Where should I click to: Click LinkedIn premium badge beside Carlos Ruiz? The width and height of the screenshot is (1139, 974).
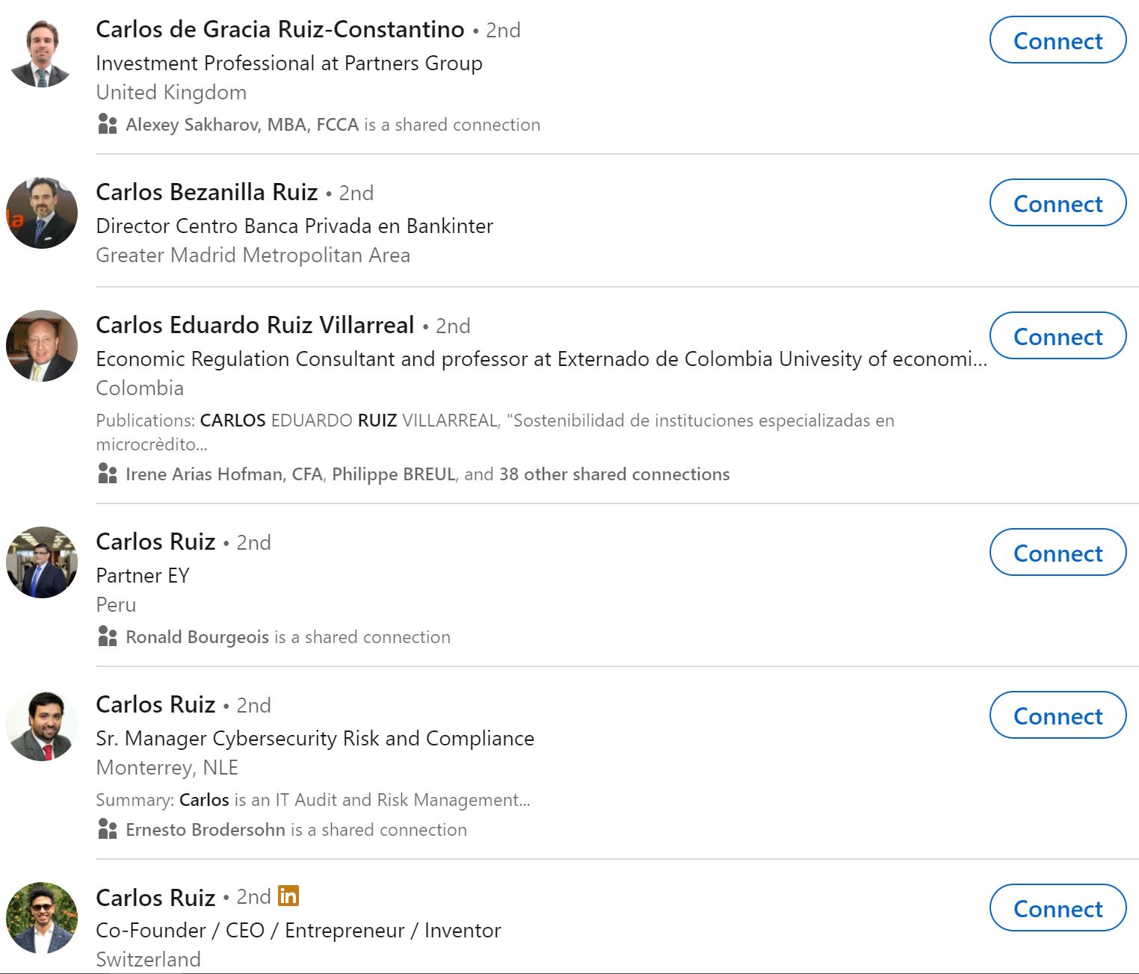point(288,895)
